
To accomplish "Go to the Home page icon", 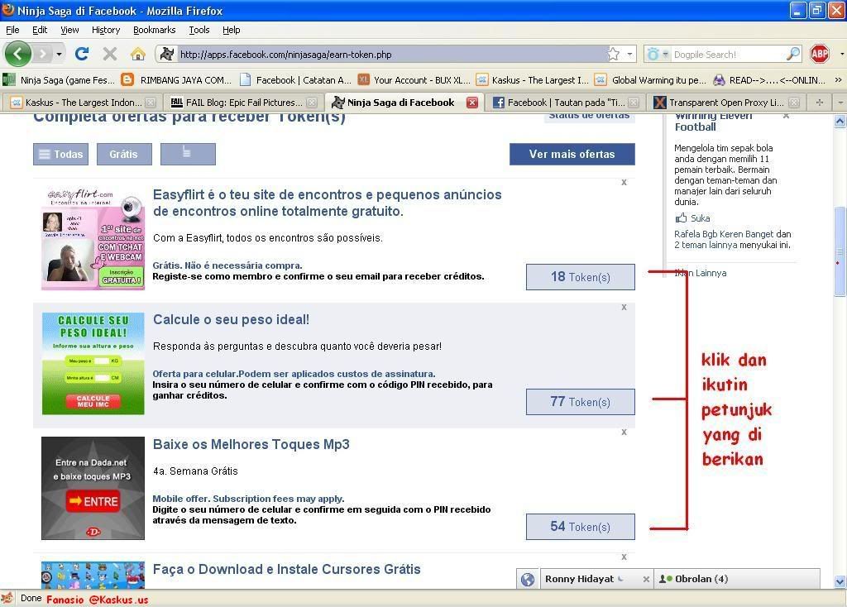I will pyautogui.click(x=138, y=54).
